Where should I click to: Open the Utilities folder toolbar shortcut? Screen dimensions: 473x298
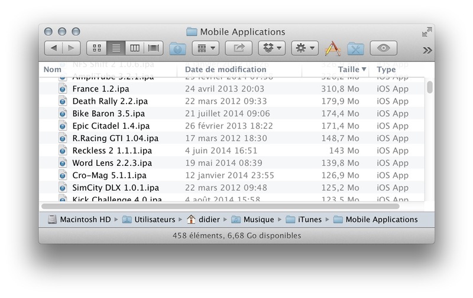[356, 48]
